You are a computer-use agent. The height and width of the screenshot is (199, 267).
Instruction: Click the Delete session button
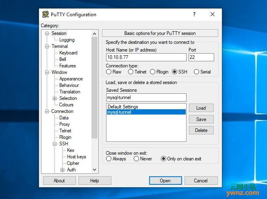pos(201,130)
